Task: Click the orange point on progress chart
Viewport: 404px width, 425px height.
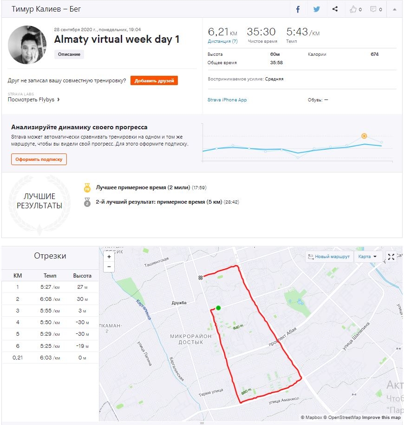Action: click(364, 136)
